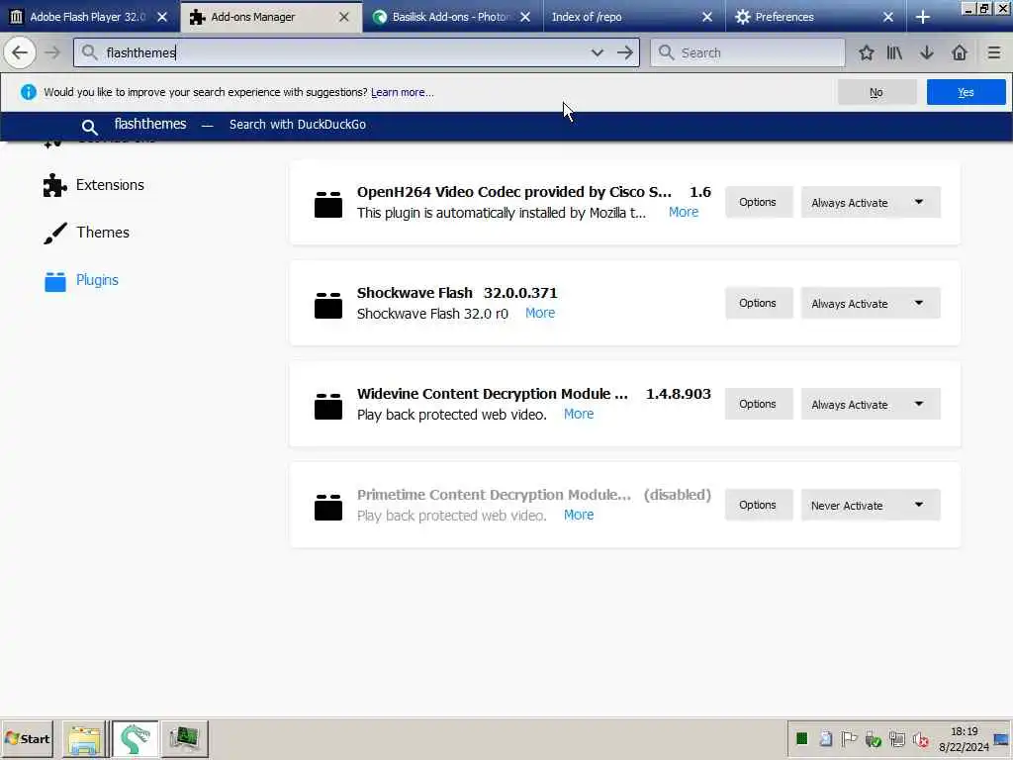Open File Explorer from the taskbar
The height and width of the screenshot is (760, 1013).
coord(85,738)
